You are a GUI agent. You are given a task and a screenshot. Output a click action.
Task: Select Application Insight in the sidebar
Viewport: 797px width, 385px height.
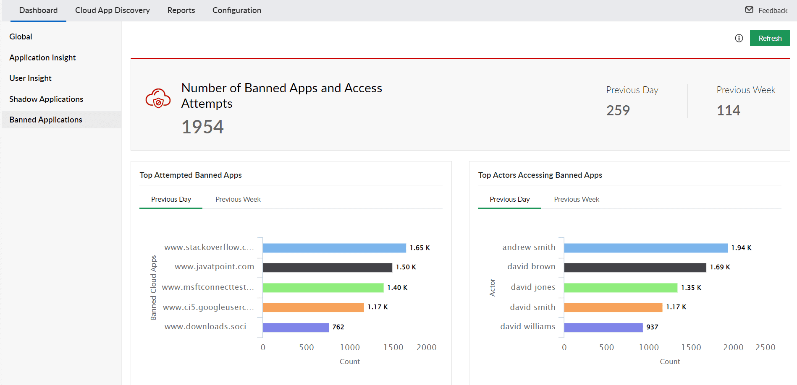(42, 57)
